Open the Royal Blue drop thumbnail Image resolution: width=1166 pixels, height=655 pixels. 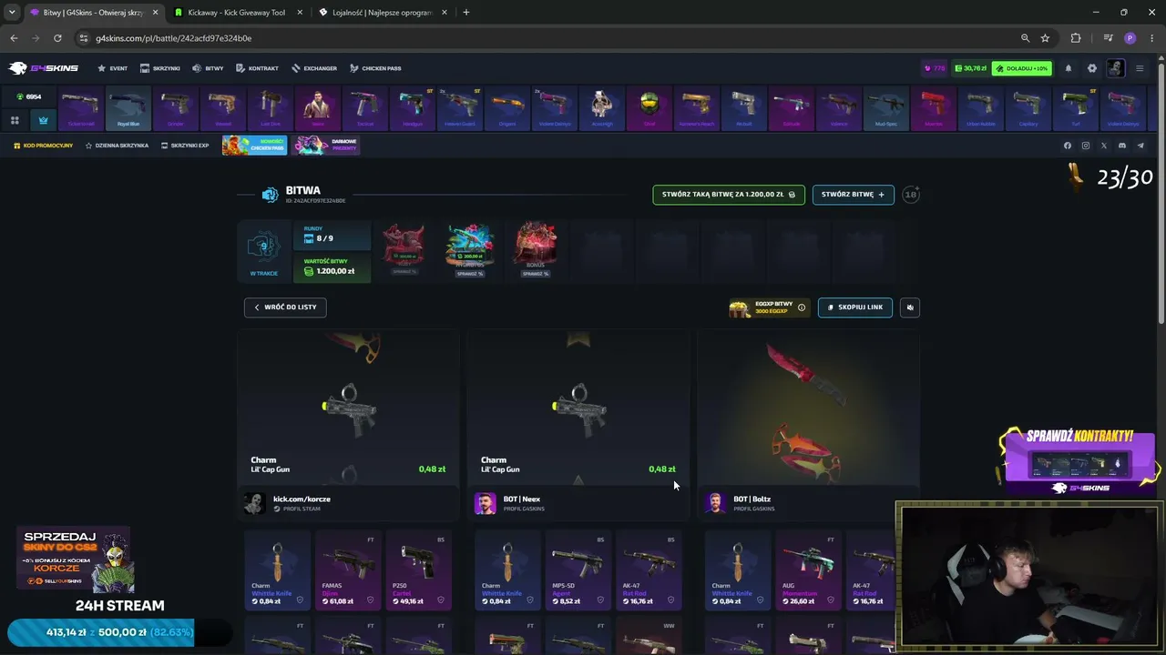[x=128, y=108]
